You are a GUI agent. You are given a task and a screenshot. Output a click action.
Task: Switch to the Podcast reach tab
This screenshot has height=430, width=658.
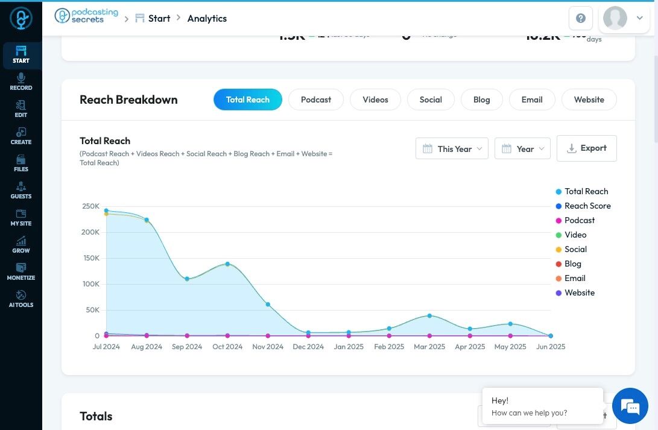316,100
